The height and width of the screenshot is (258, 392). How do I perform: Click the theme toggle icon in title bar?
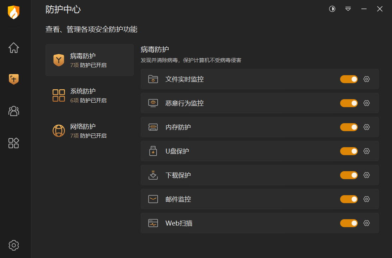pos(332,9)
